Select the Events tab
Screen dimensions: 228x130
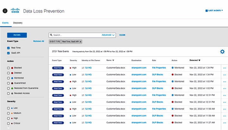[5, 23]
